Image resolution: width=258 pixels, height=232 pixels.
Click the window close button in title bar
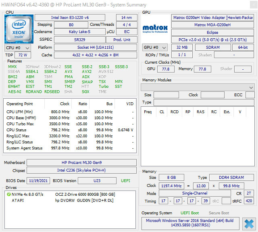(254, 4)
